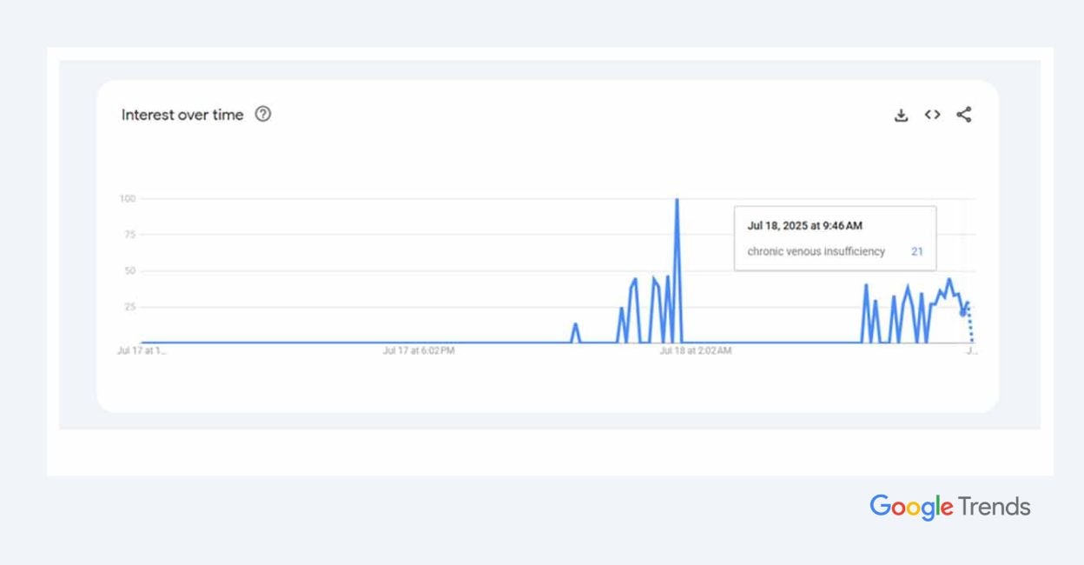The image size is (1084, 565).
Task: Click the truncated "Jul 17 at 1..." axis label
Action: [x=142, y=351]
